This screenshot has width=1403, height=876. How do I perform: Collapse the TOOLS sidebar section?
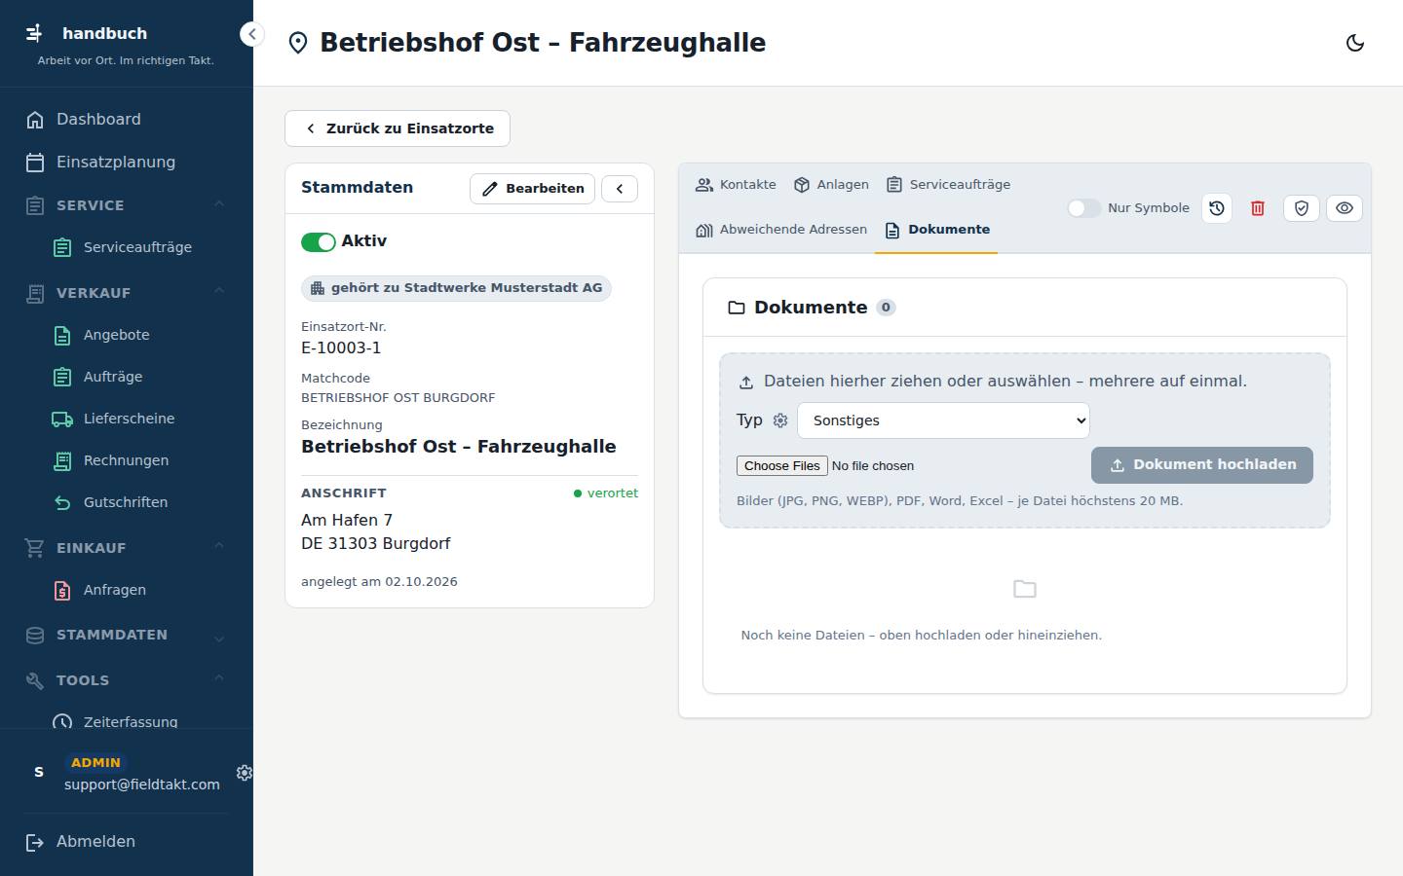coord(127,680)
